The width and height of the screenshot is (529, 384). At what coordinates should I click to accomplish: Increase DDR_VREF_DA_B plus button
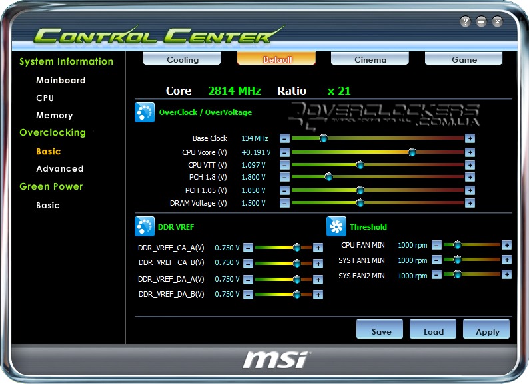coord(318,295)
